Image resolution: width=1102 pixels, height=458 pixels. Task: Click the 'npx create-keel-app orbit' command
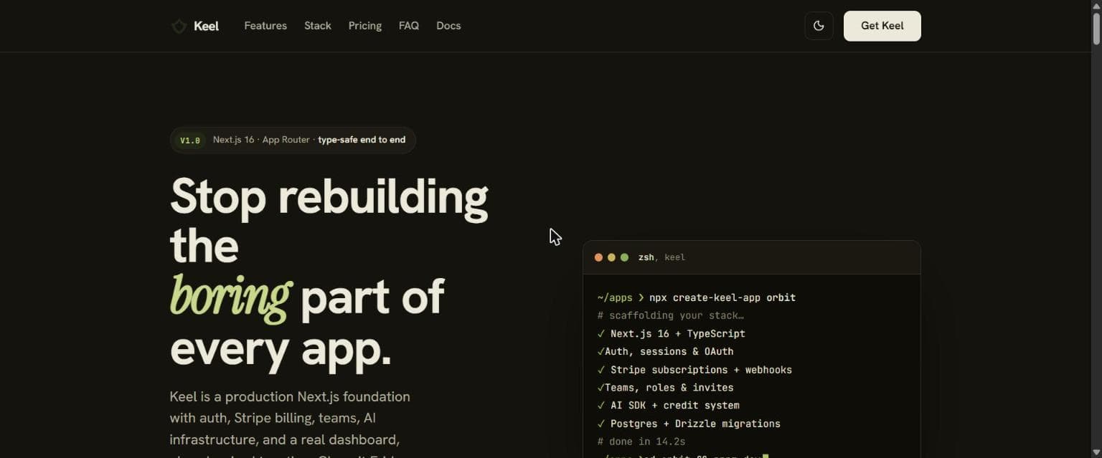pyautogui.click(x=722, y=297)
